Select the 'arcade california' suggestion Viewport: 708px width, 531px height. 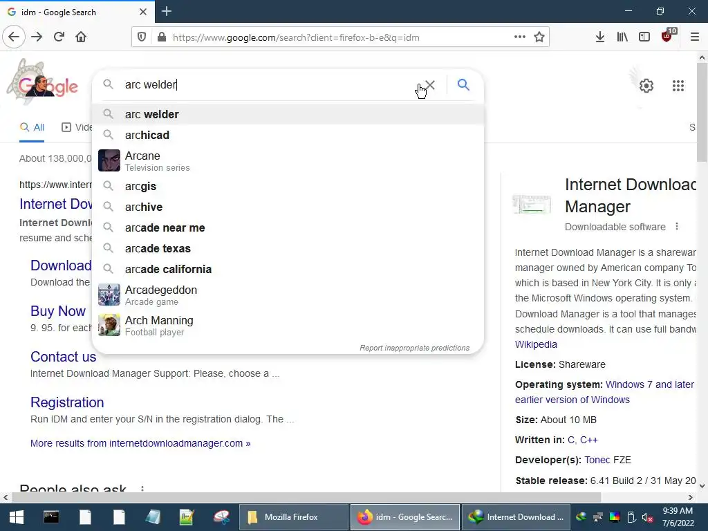pyautogui.click(x=288, y=269)
